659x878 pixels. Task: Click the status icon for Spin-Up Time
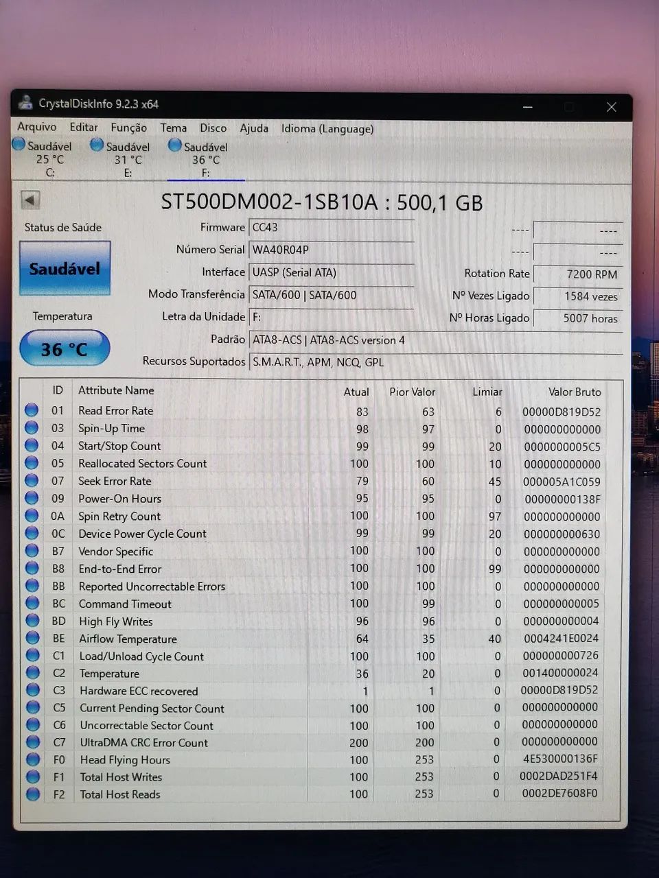tap(32, 428)
